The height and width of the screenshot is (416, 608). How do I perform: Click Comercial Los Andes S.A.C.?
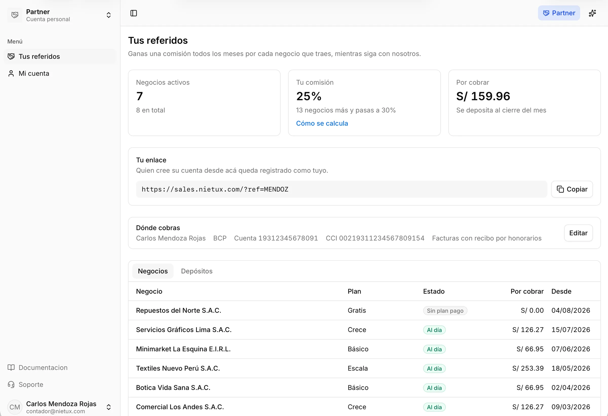click(x=180, y=407)
